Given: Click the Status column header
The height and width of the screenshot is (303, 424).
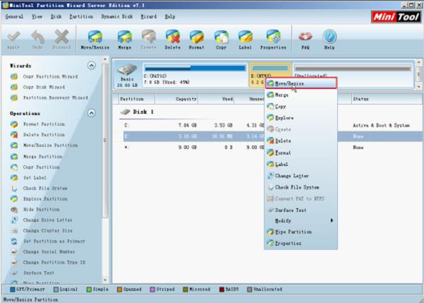Looking at the screenshot, I should (387, 99).
